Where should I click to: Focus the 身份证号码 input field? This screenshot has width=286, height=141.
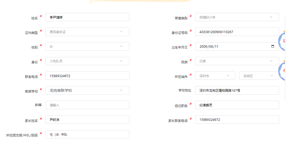[237, 32]
